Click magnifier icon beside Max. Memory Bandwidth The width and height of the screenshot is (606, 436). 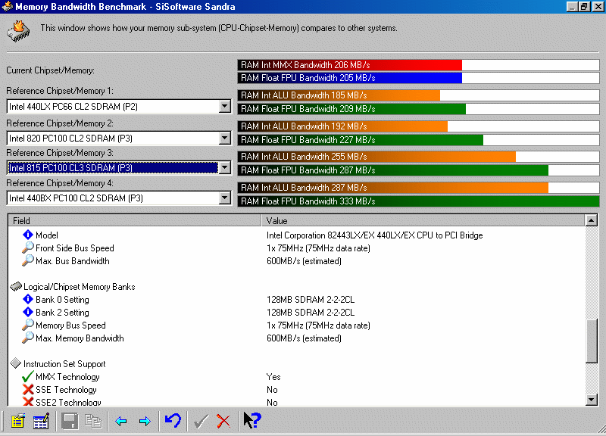point(28,338)
